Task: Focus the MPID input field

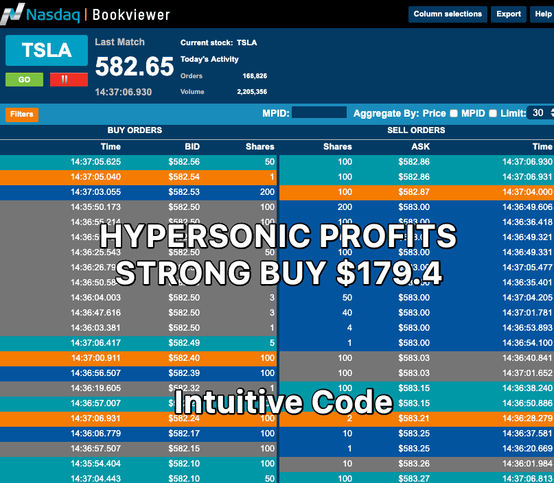Action: point(319,113)
